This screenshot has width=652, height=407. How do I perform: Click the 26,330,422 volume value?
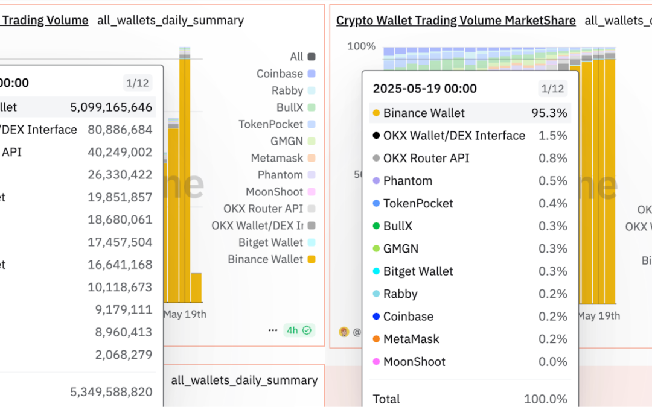pyautogui.click(x=120, y=174)
